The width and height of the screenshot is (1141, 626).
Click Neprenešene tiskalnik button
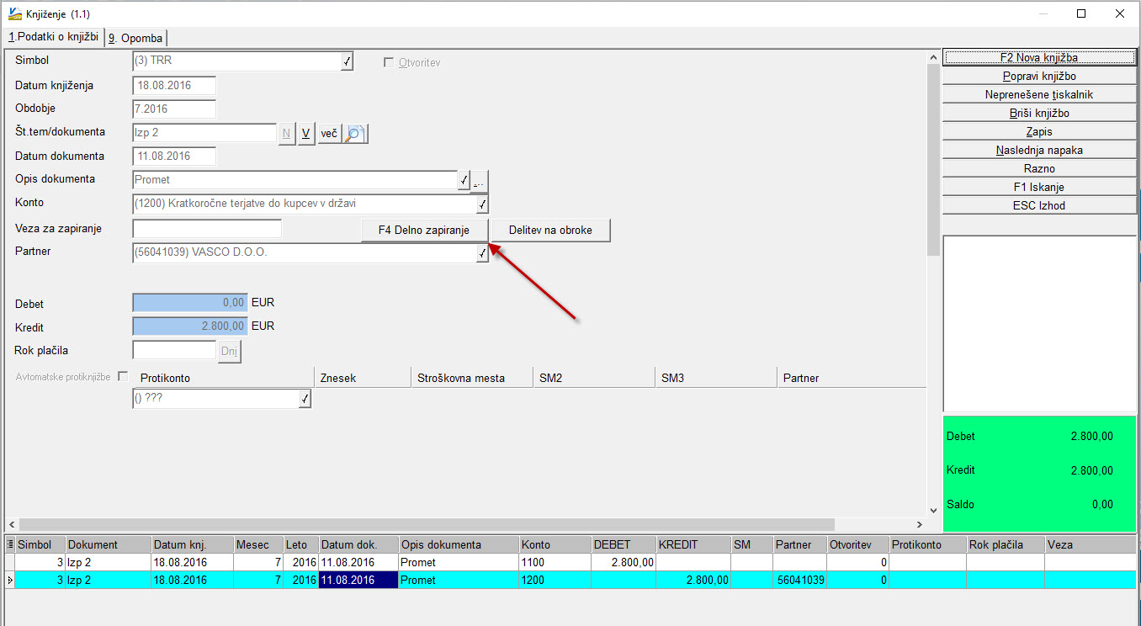1039,94
